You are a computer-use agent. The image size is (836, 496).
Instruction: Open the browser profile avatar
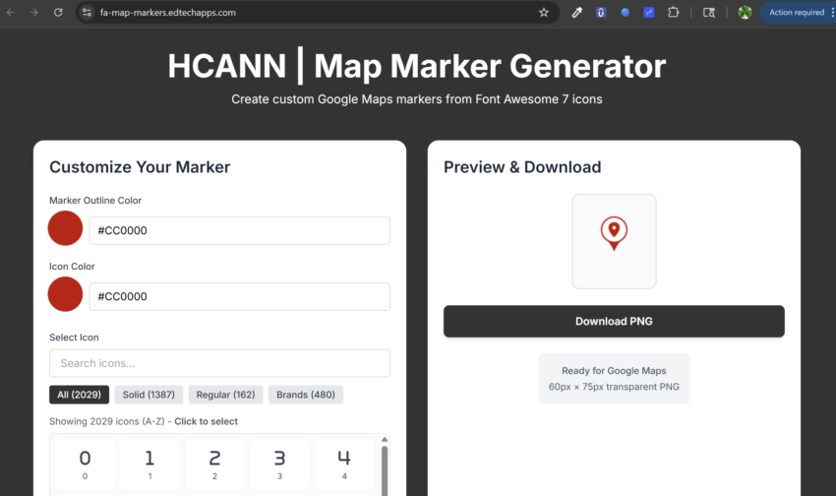coord(745,12)
